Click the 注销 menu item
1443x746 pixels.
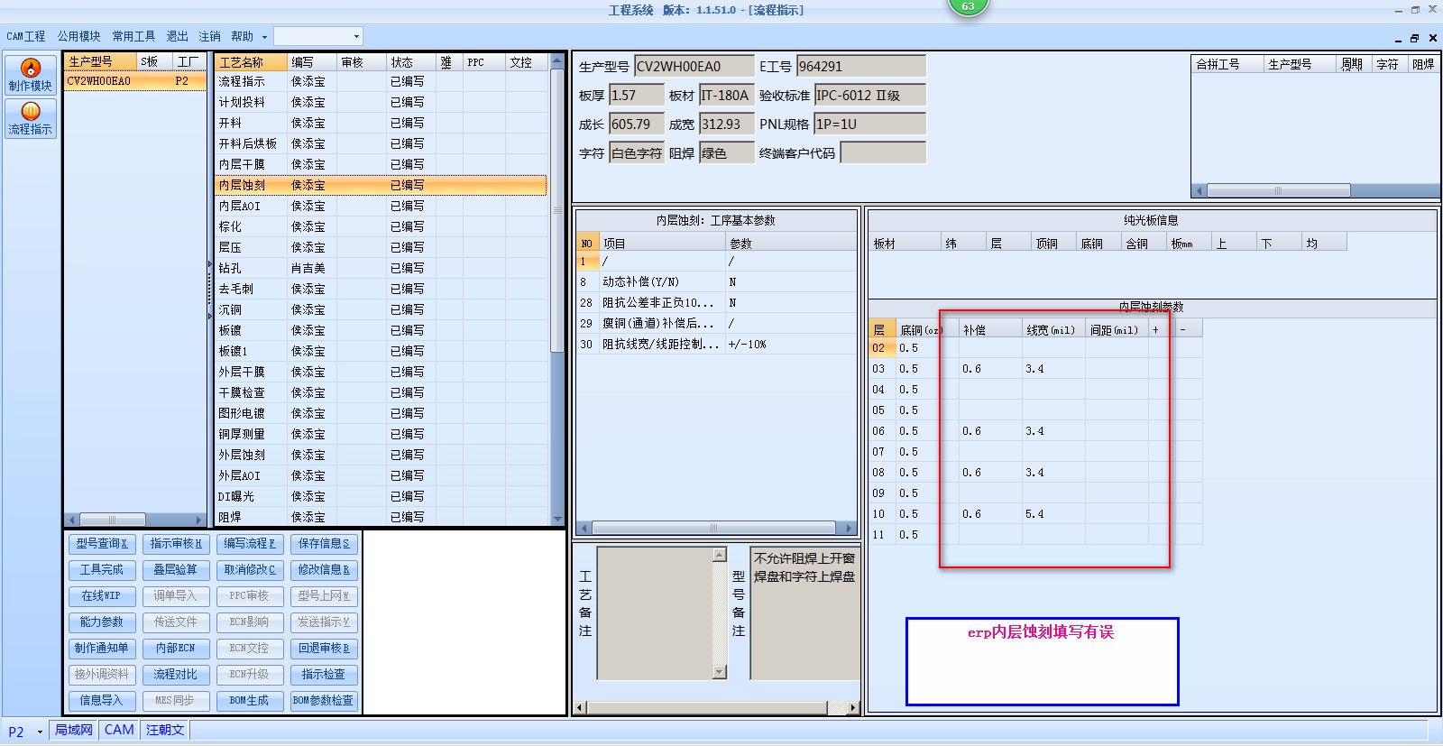[x=209, y=36]
